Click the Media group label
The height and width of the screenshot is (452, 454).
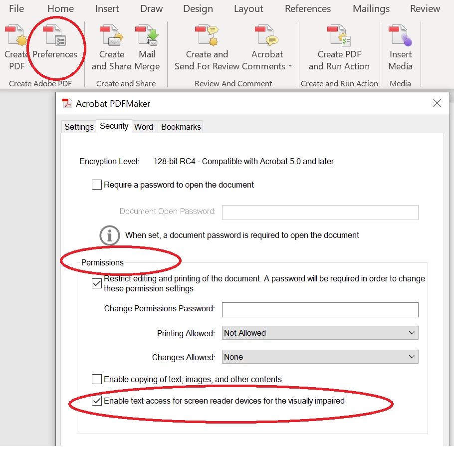pos(400,84)
